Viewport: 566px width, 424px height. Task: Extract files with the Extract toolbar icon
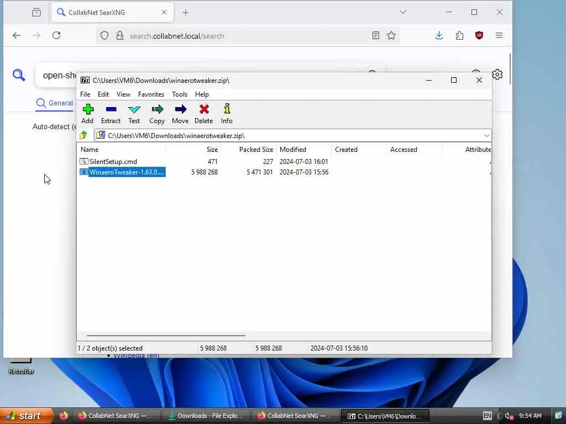111,114
